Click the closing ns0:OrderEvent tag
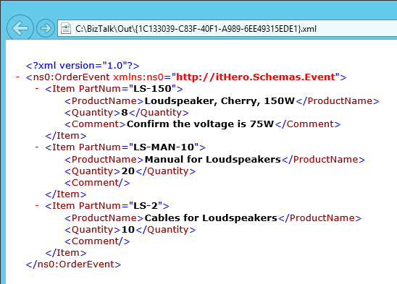Viewport: 397px width, 284px height. point(74,264)
